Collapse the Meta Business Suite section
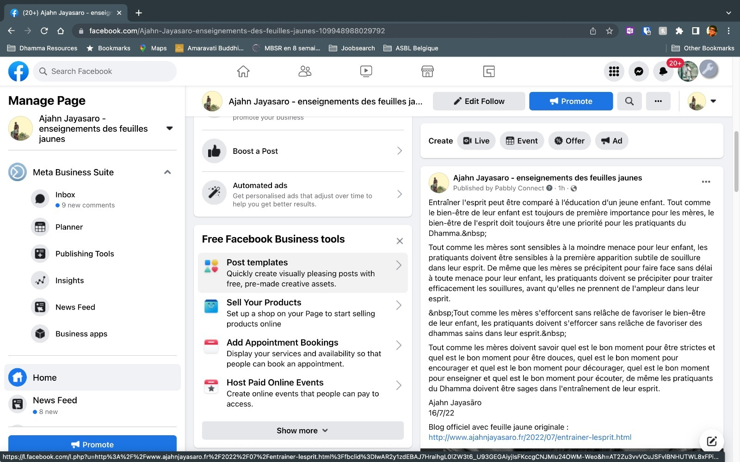This screenshot has height=462, width=740. click(167, 172)
